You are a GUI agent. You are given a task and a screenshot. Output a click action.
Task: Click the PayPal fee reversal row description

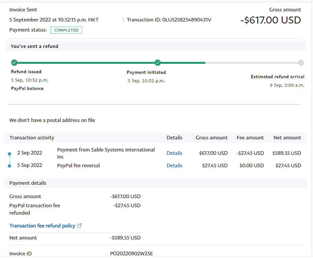click(79, 166)
